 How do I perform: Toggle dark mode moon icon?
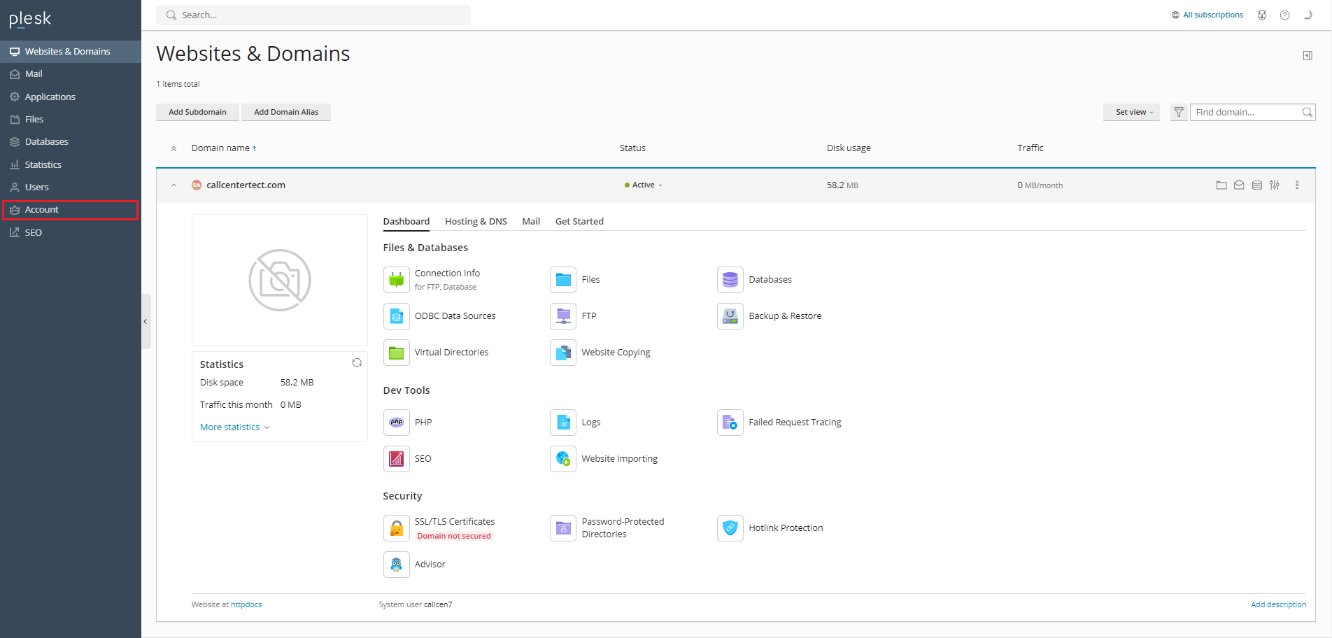(x=1307, y=15)
